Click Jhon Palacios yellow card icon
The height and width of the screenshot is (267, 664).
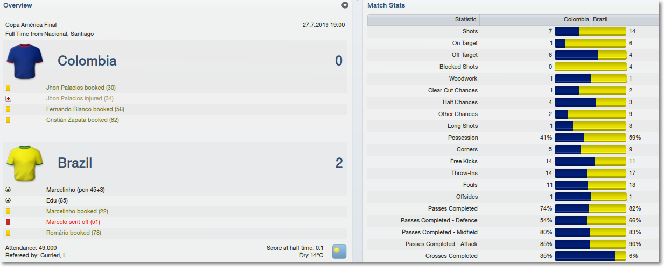(x=8, y=88)
